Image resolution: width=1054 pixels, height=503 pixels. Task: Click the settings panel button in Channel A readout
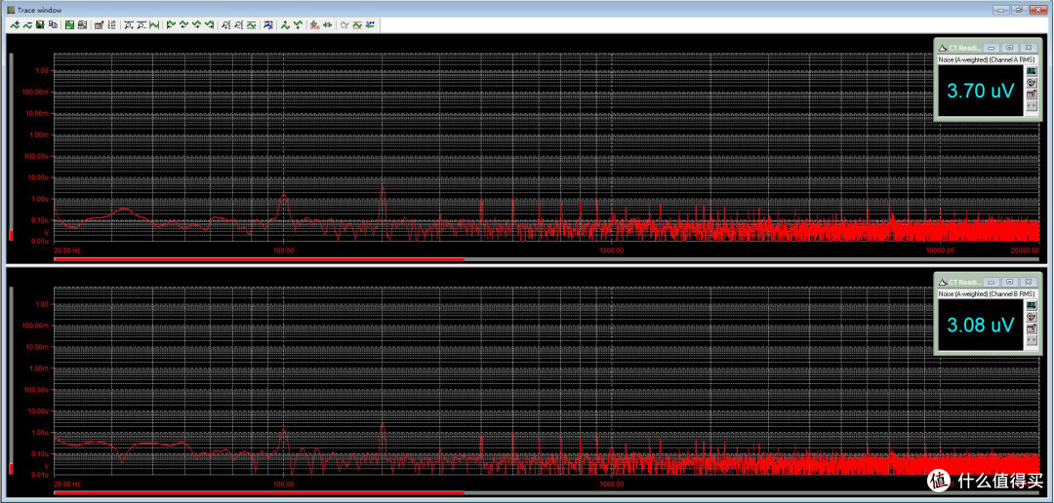pyautogui.click(x=1032, y=94)
